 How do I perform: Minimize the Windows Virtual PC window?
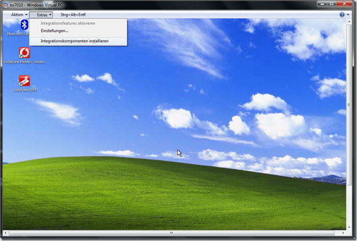click(322, 4)
